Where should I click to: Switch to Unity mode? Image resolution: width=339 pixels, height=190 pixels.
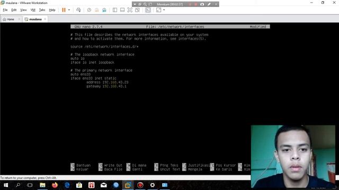coord(137,10)
